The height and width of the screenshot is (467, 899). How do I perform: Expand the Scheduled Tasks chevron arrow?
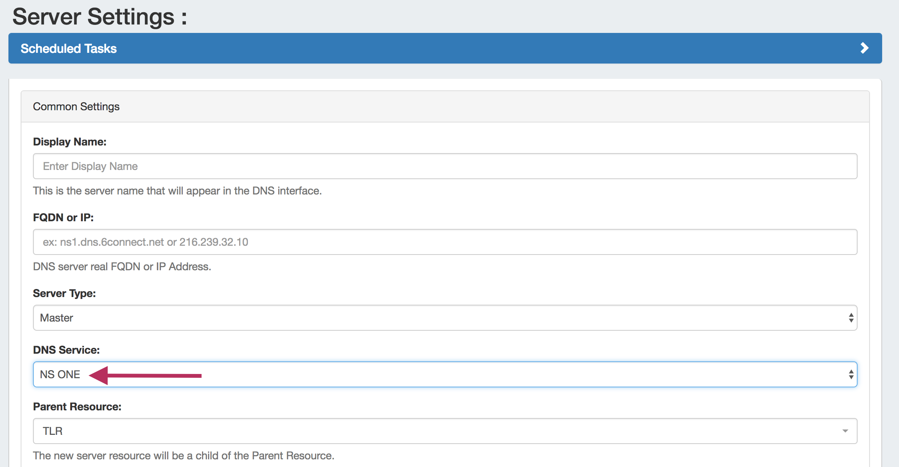click(x=864, y=48)
